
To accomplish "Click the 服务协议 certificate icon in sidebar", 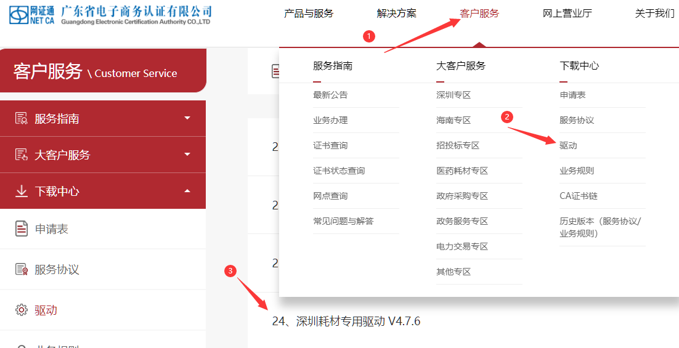I will (22, 270).
